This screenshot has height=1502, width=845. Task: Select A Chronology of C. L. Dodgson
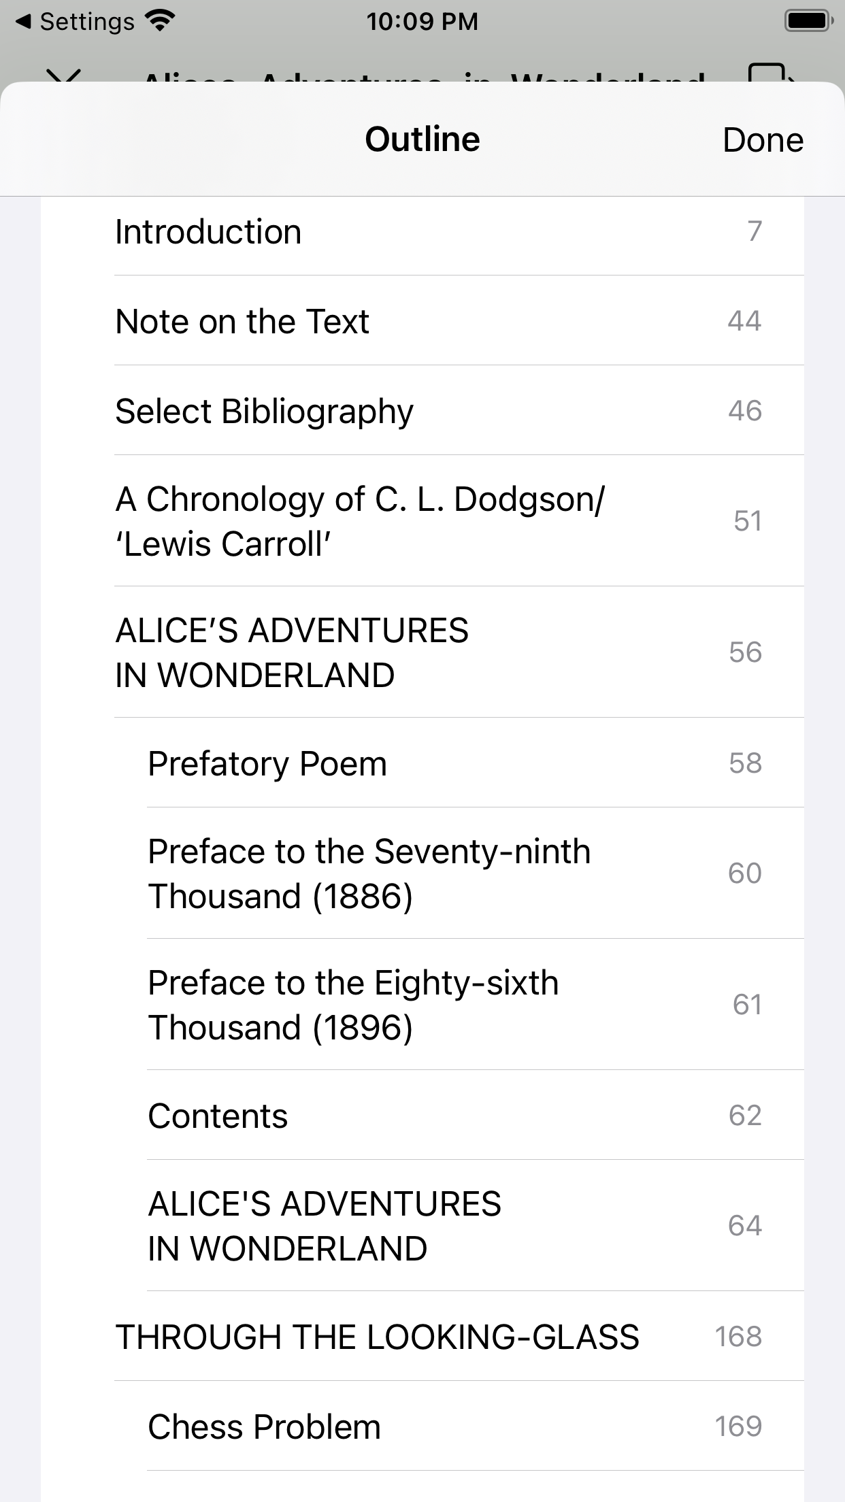422,521
